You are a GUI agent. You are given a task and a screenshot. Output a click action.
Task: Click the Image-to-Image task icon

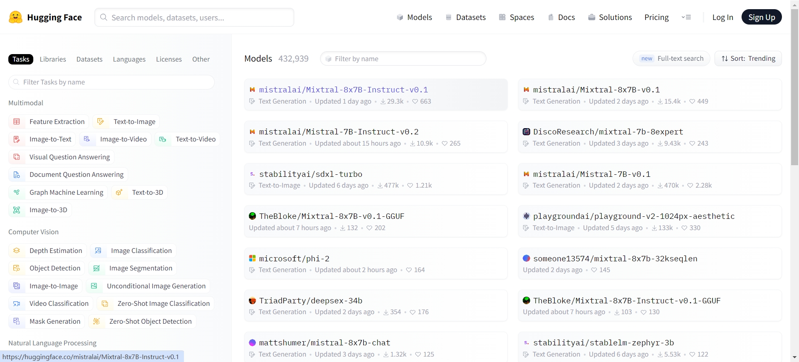17,286
